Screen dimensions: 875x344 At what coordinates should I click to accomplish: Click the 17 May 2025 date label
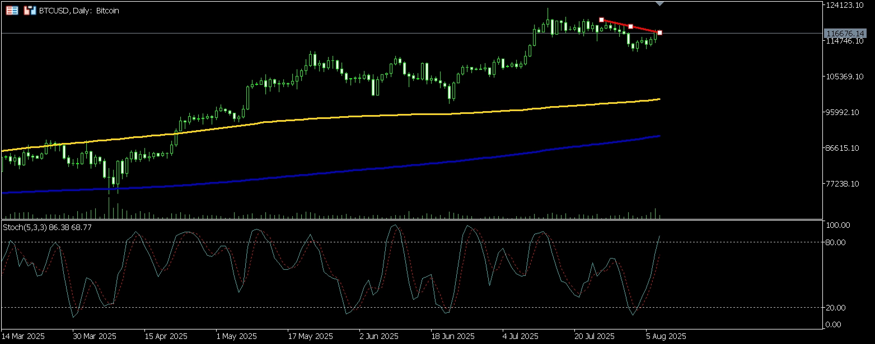click(310, 337)
